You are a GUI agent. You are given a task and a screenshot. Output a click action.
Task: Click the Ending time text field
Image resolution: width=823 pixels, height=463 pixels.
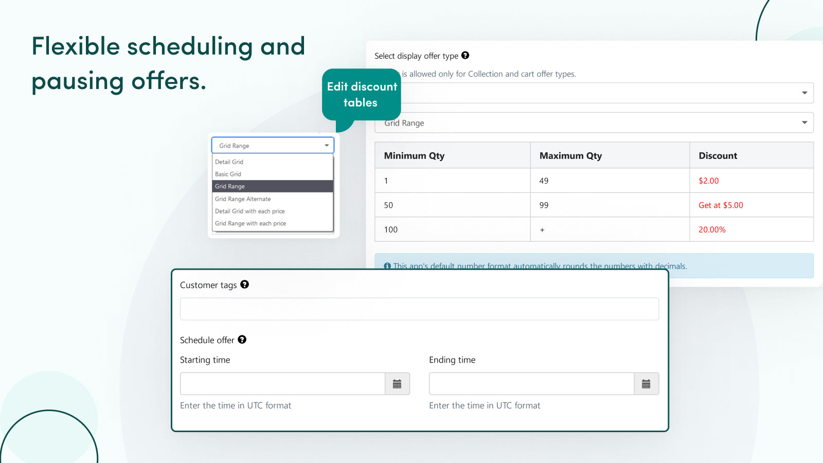531,383
